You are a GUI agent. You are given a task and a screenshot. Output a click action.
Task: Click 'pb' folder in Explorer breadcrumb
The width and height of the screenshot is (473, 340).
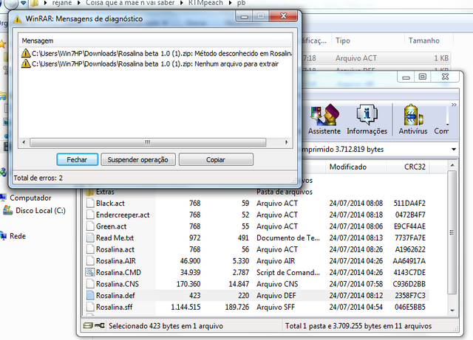coord(242,3)
